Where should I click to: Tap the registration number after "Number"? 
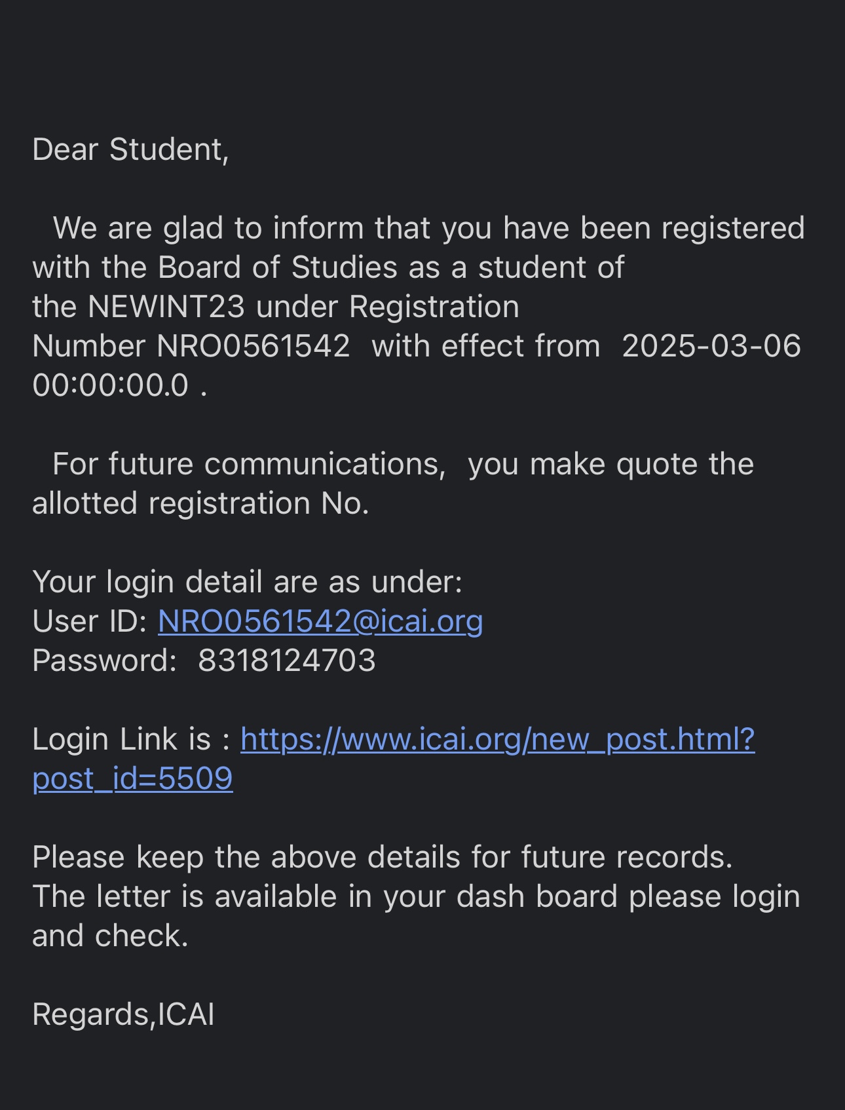tap(254, 346)
